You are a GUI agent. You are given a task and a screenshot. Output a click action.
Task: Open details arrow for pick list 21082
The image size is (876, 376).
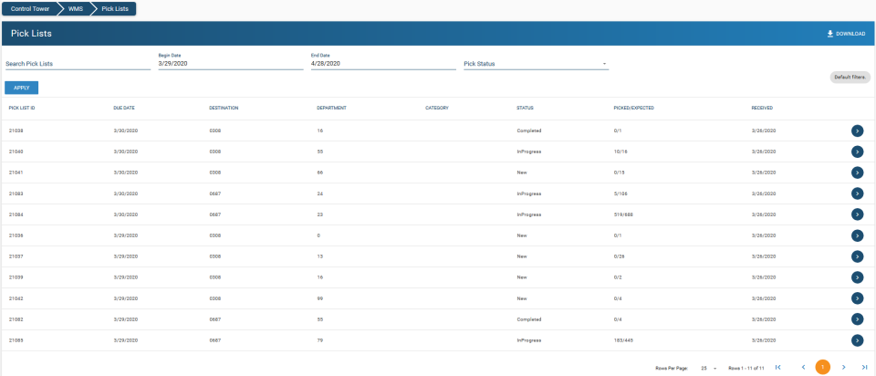[x=857, y=319]
